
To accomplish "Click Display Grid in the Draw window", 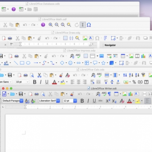I will 65,38.
